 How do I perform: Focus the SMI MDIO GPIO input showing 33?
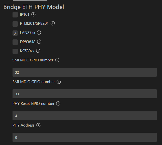click(x=85, y=94)
